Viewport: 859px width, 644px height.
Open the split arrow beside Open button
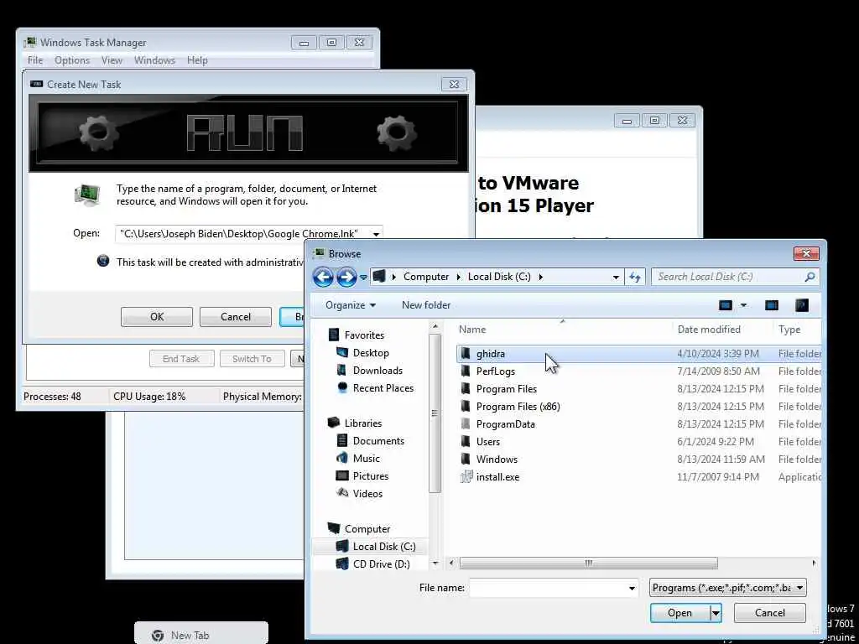tap(716, 613)
